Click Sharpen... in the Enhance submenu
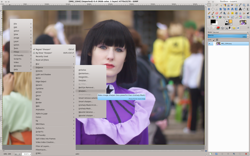Image resolution: width=250 pixels, height=156 pixels. point(83,91)
